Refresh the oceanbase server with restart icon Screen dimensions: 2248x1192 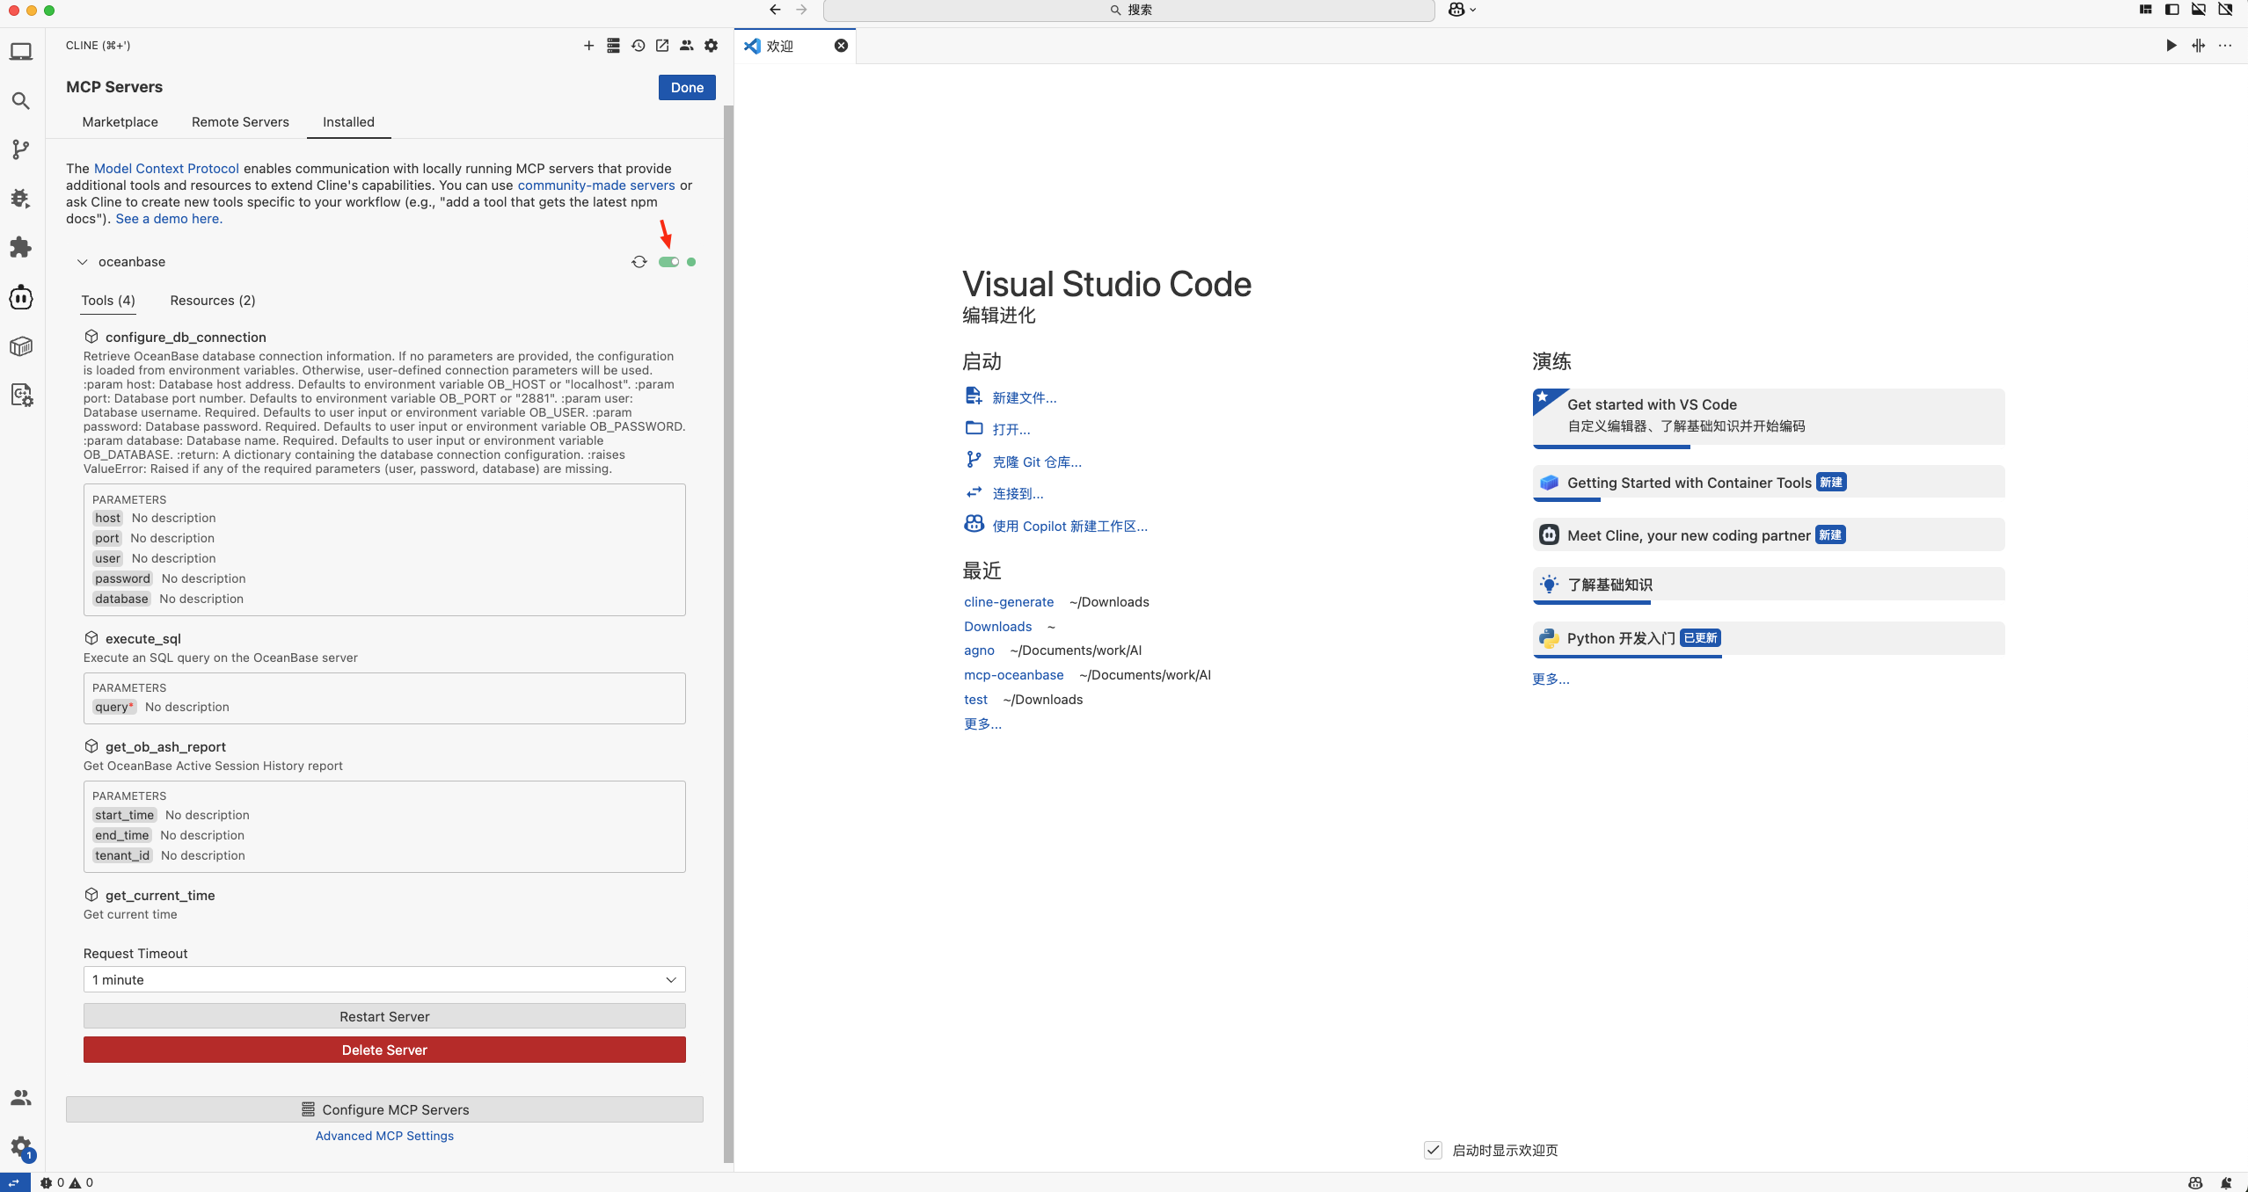(639, 262)
